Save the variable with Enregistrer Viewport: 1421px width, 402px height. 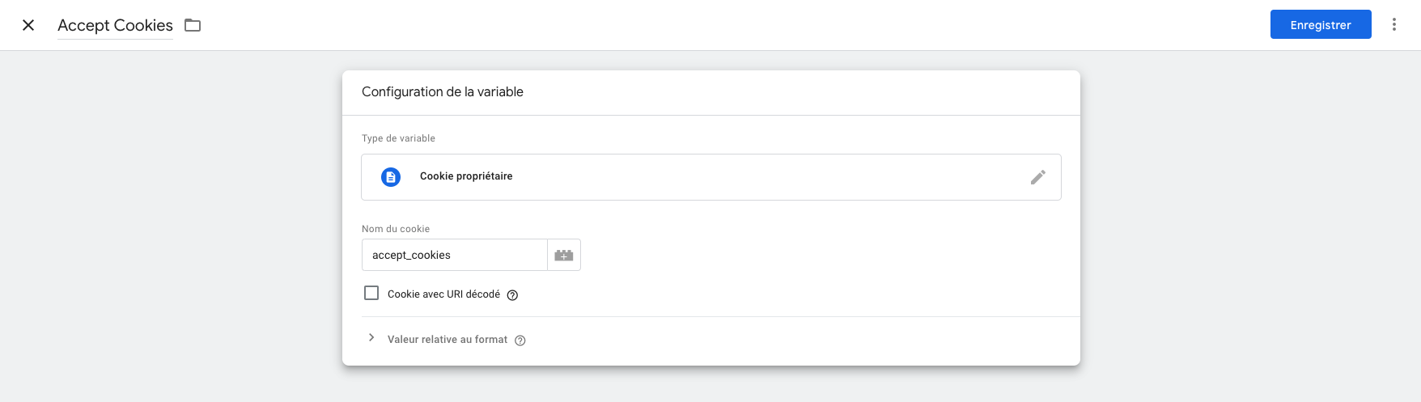(1321, 24)
